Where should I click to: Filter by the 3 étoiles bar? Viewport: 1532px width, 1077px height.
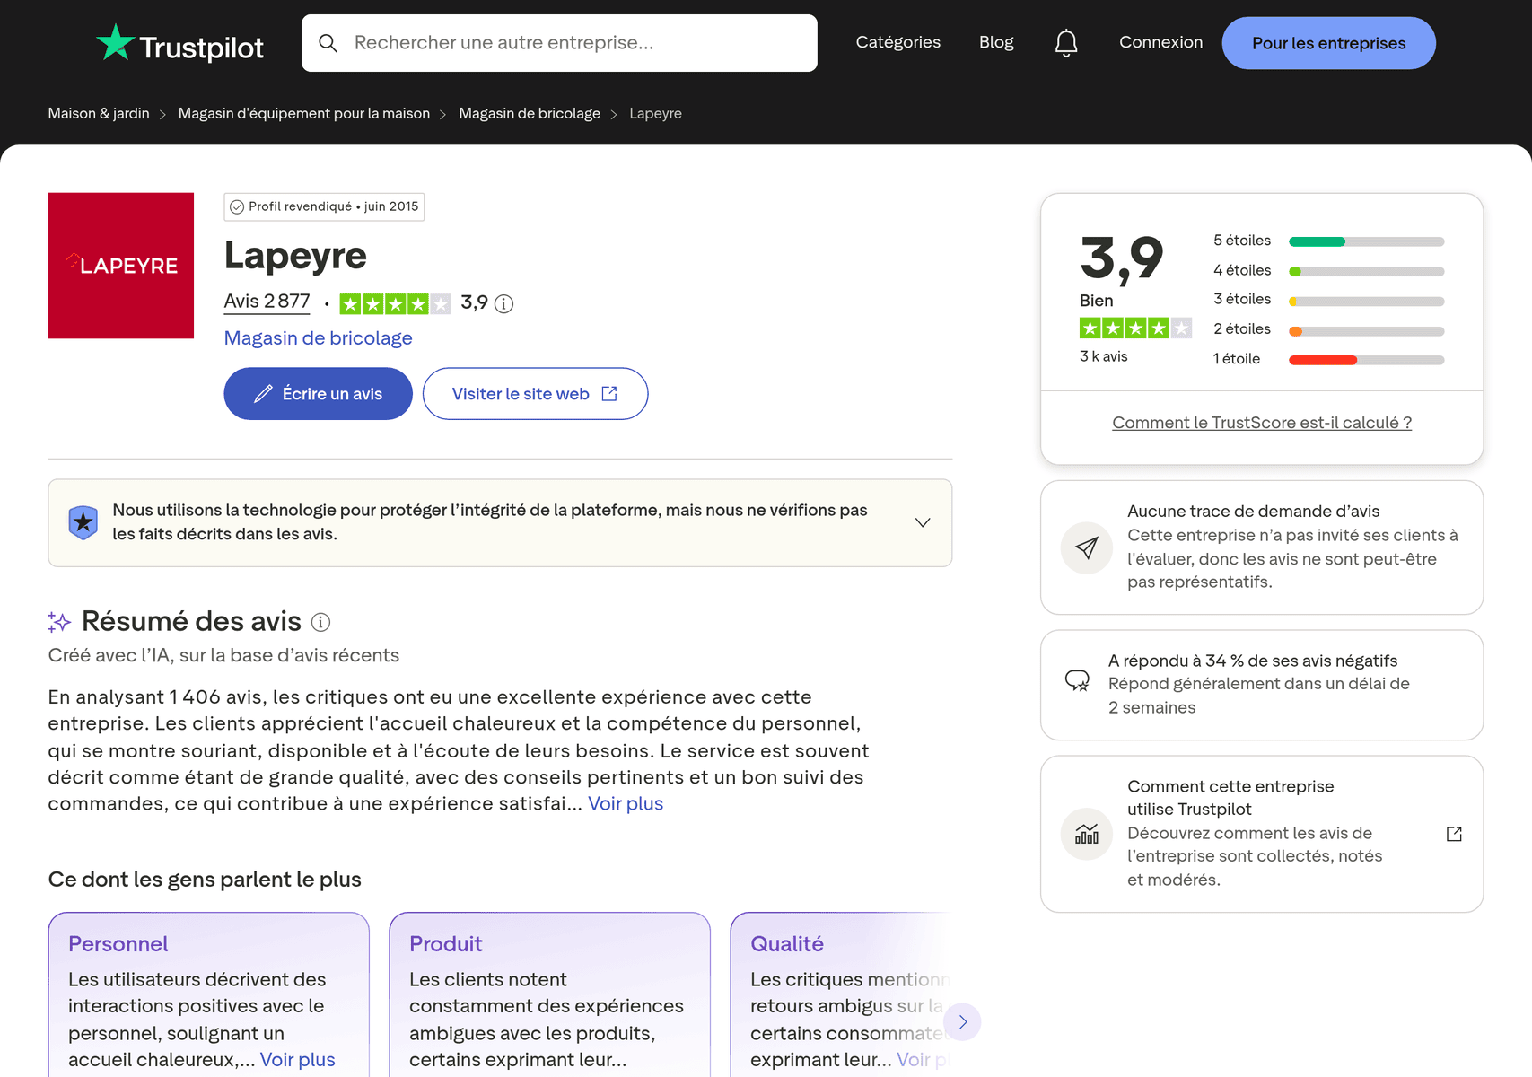(1366, 302)
